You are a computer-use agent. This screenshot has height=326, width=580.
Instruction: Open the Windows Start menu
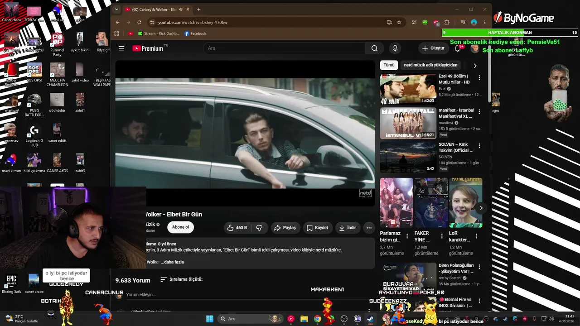[210, 319]
